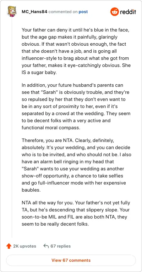Click the word "baubles."
Image resolution: width=142 pixels, height=272 pixels.
pyautogui.click(x=31, y=190)
